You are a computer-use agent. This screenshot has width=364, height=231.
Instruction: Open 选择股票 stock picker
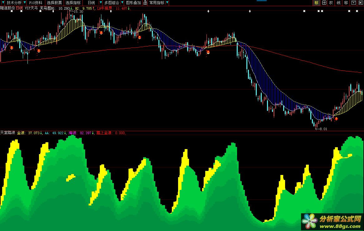coord(54,3)
